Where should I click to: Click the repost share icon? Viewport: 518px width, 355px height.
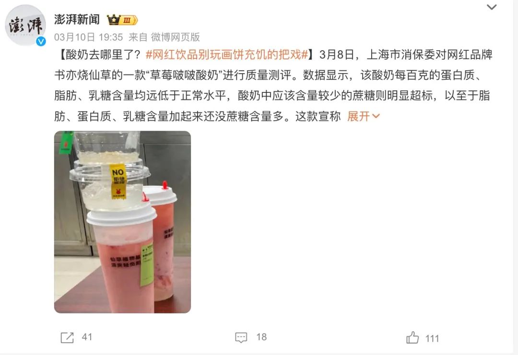(67, 337)
